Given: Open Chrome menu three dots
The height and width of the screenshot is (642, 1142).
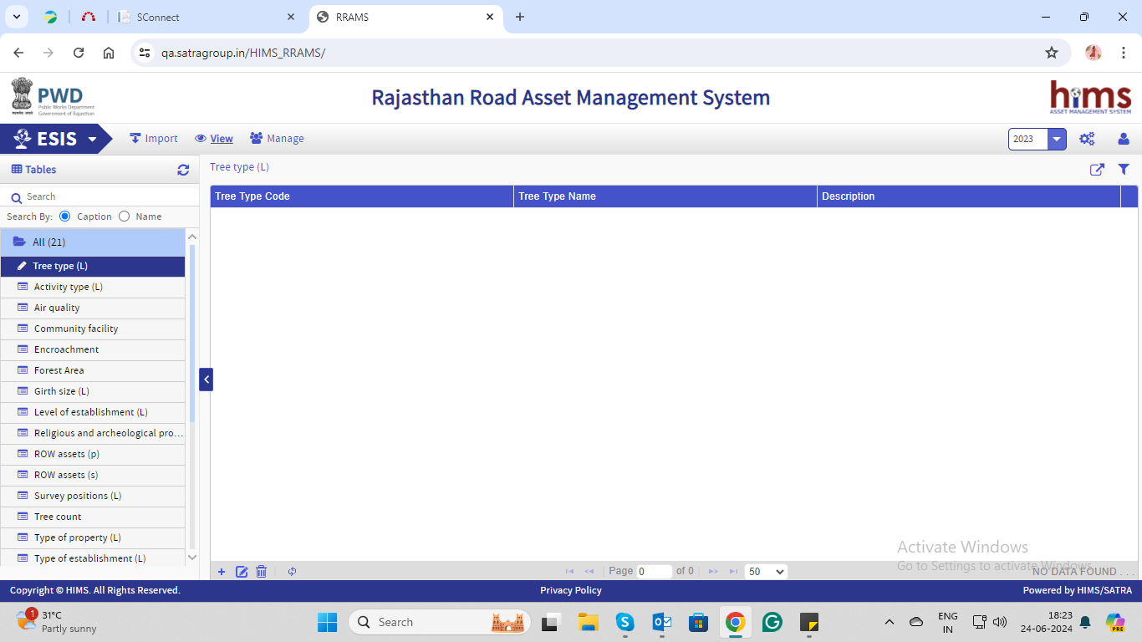Looking at the screenshot, I should point(1124,53).
